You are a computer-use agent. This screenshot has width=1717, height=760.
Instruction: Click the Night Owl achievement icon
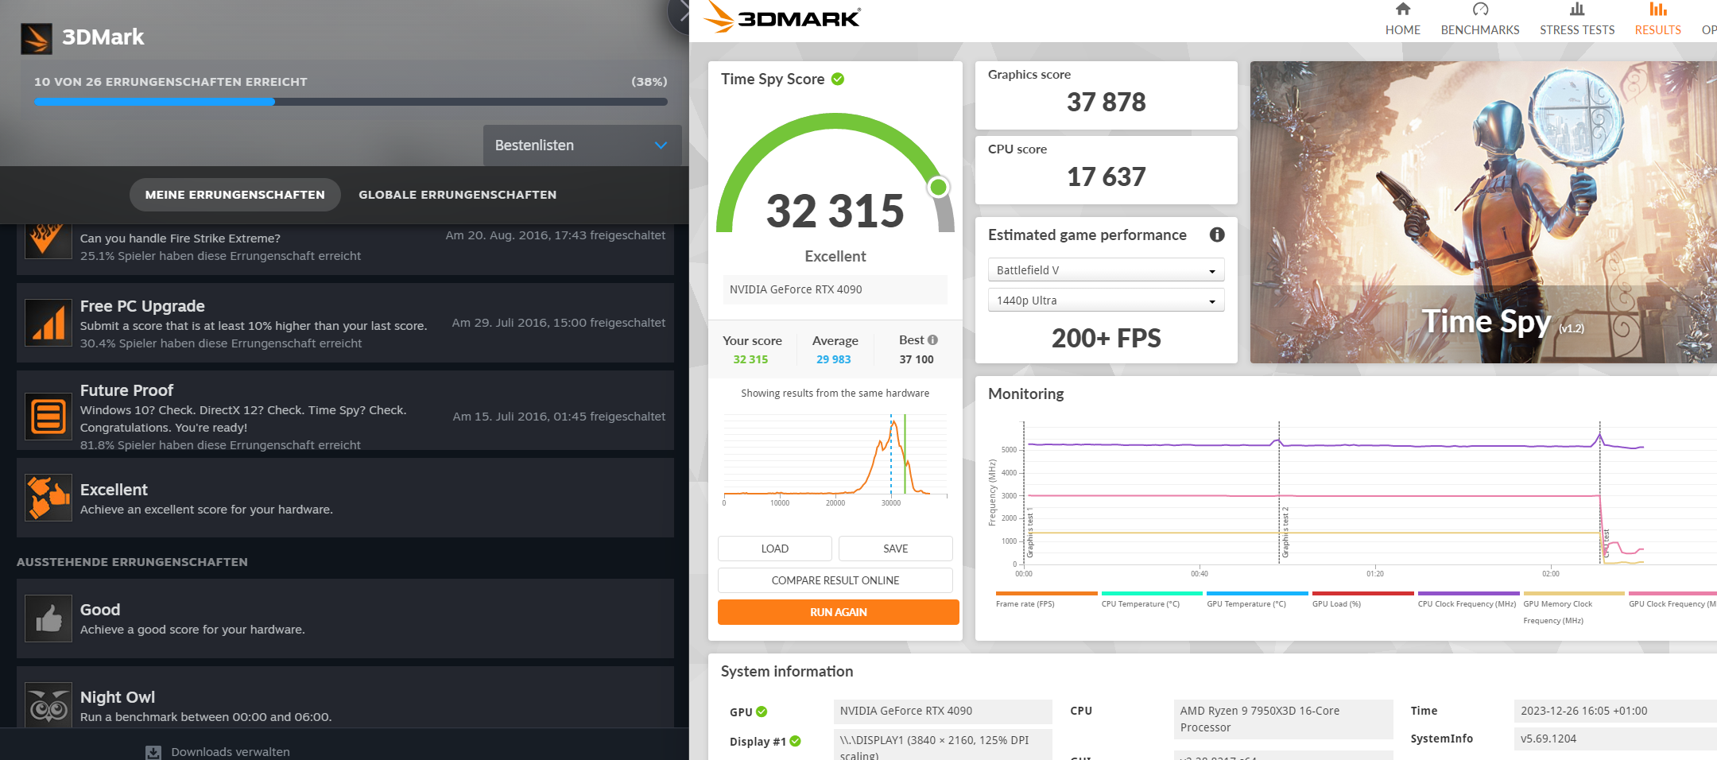pos(48,704)
